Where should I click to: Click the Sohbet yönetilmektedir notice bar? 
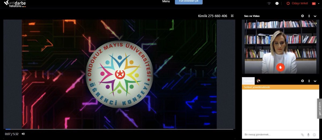coord(281,87)
